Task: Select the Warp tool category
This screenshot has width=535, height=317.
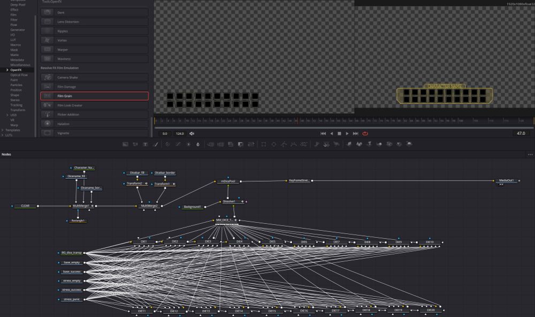Action: [14, 125]
